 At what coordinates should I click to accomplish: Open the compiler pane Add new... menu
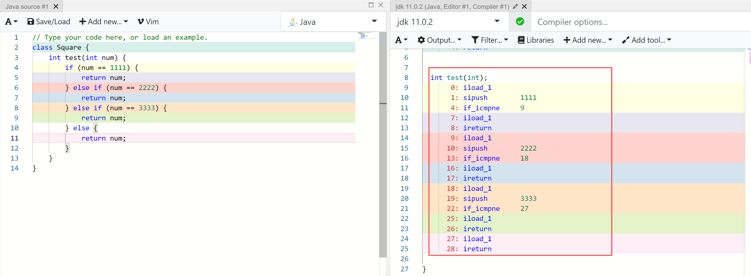[588, 40]
